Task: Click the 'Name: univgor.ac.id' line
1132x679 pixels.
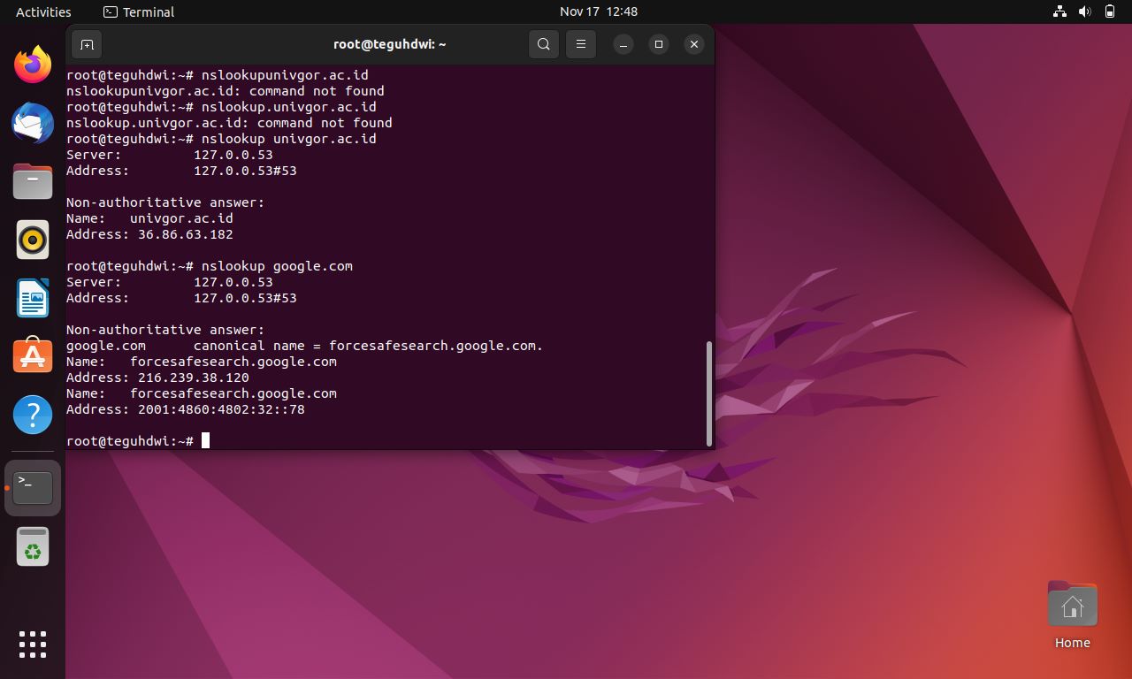Action: pos(149,218)
